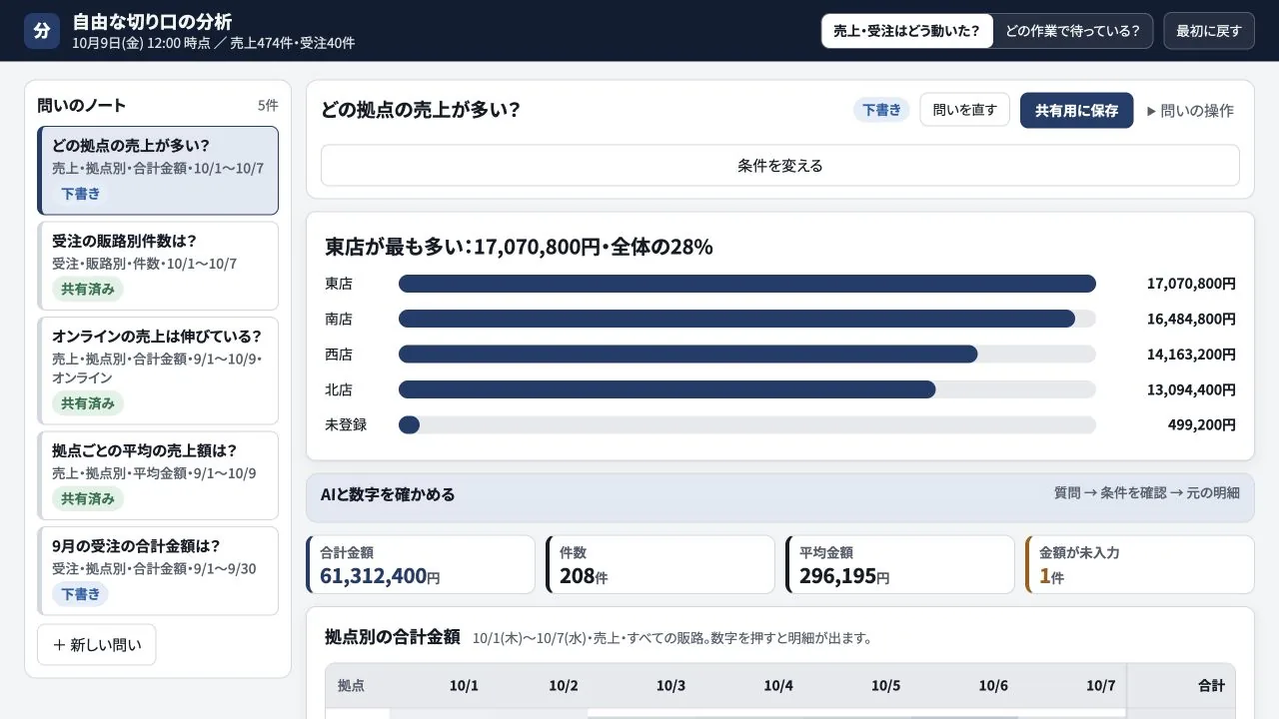Click the 南店 bar in the chart
Screen dimensions: 1279x719
point(736,319)
